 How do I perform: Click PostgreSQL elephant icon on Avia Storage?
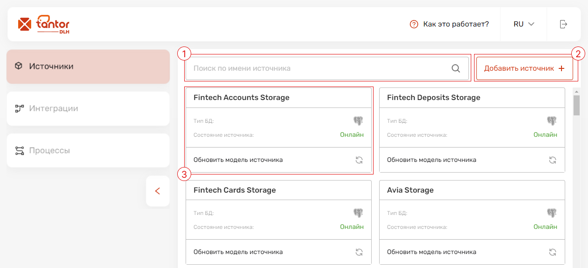pos(552,213)
